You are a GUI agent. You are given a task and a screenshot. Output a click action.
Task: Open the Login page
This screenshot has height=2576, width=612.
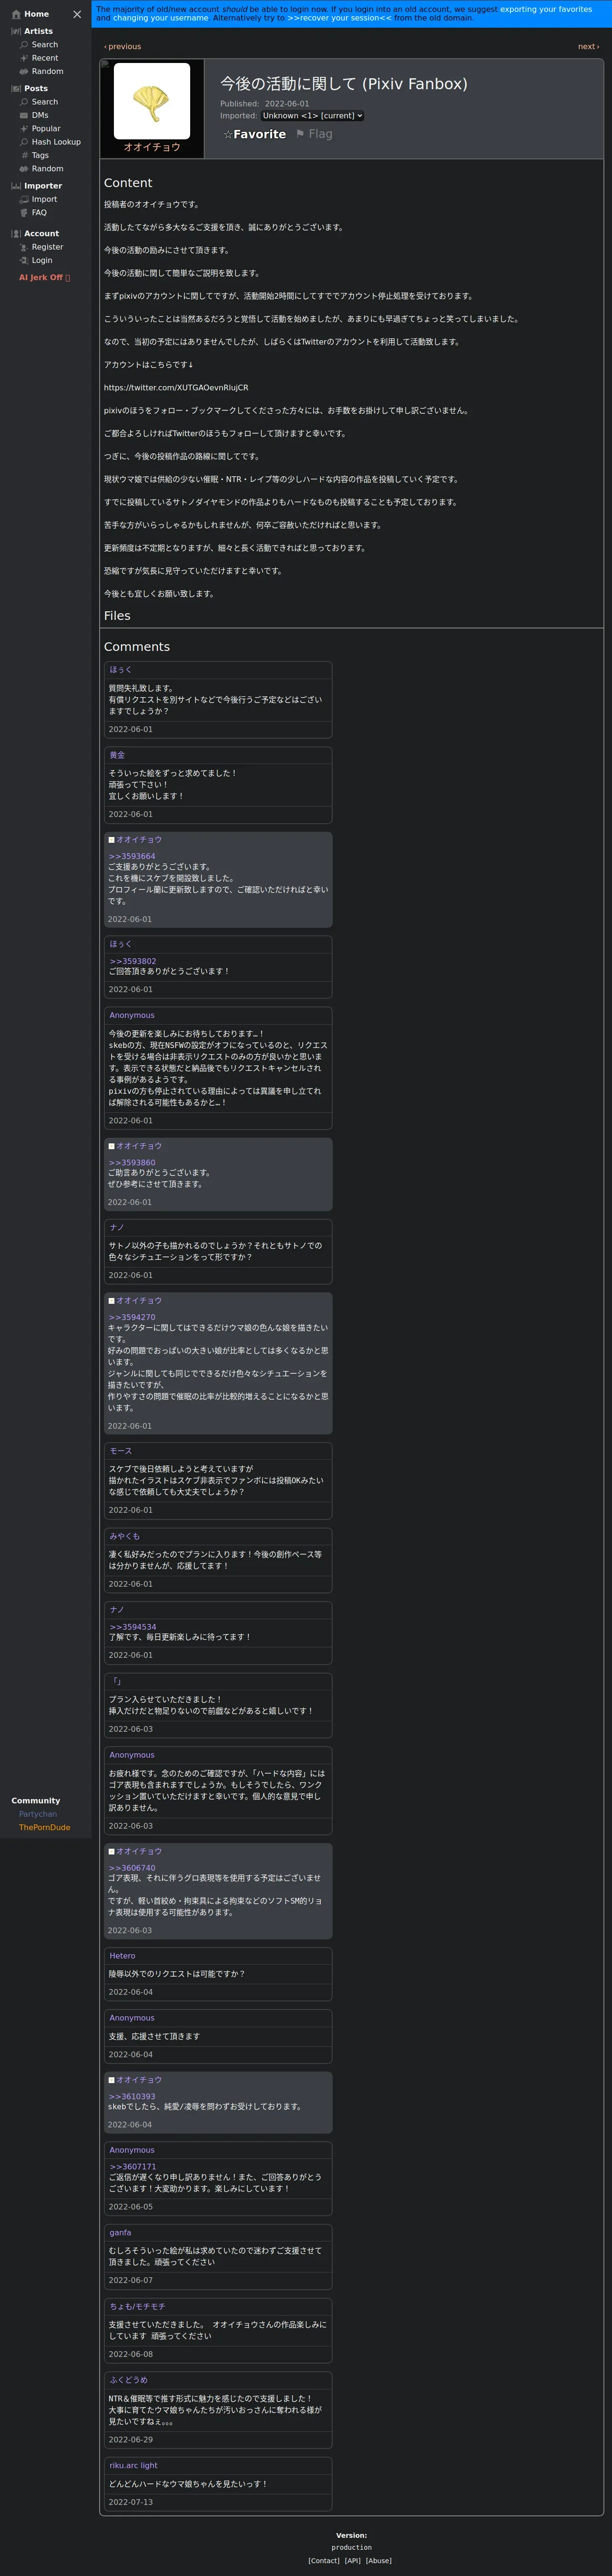42,260
